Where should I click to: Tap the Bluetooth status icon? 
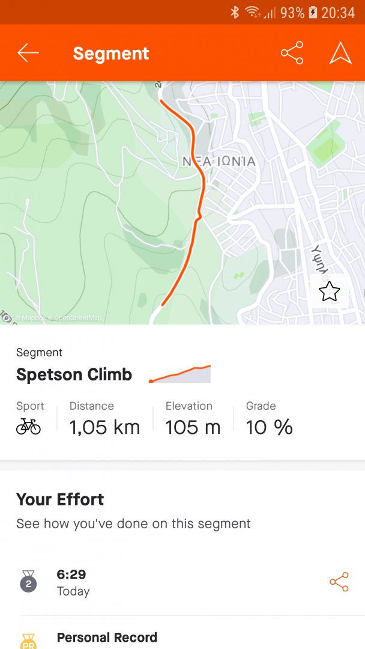click(x=235, y=12)
